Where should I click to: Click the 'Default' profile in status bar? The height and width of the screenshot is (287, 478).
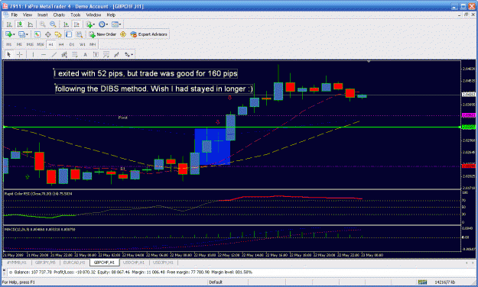click(216, 282)
